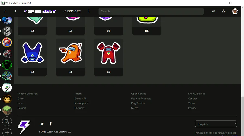The width and height of the screenshot is (244, 136).
Task: Click the pixel lightning bolt footer logo
Action: tap(24, 127)
